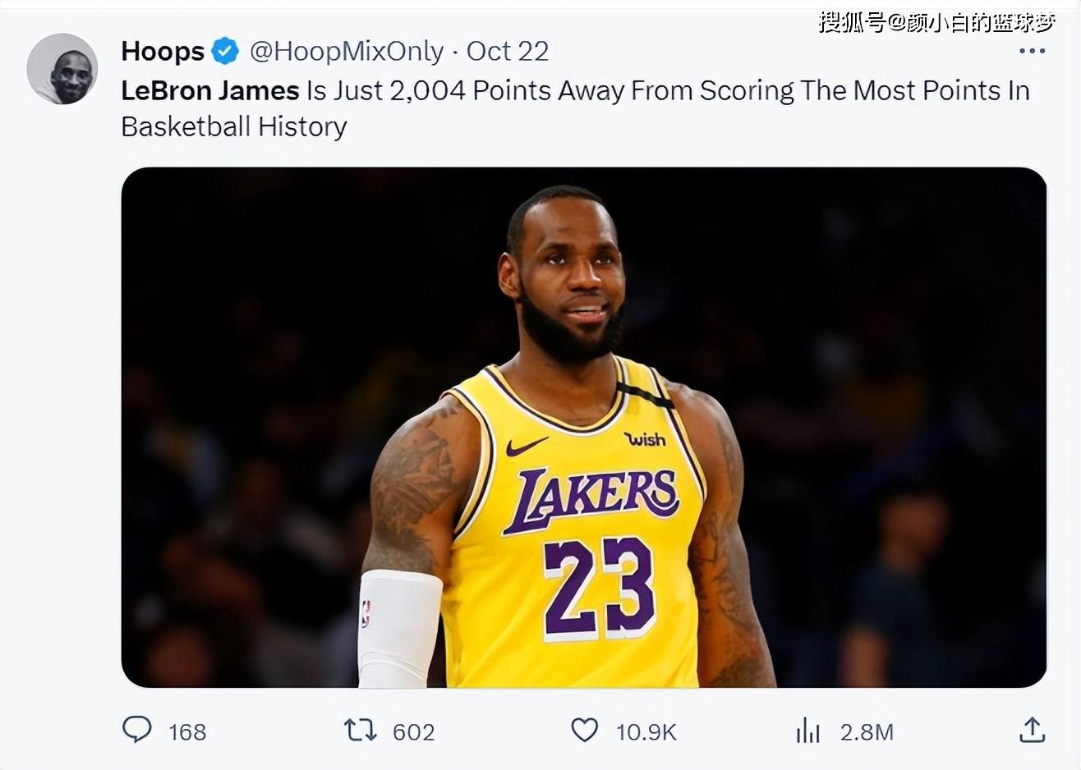Click the blue verified badge
Viewport: 1081px width, 770px height.
coord(225,52)
